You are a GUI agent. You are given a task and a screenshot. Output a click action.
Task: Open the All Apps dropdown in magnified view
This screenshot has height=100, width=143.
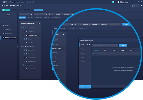coord(87,24)
